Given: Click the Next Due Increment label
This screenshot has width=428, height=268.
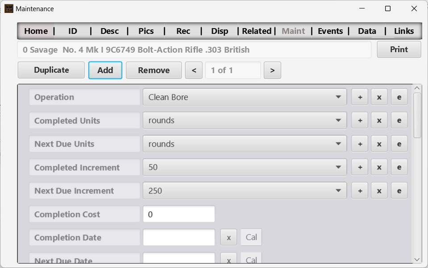Looking at the screenshot, I should tap(85, 190).
